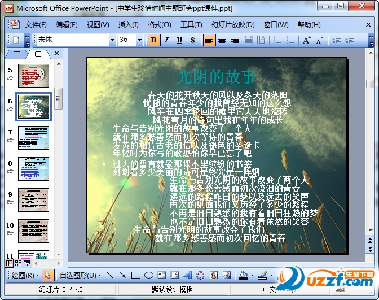Select slide 9 thumbnail
Viewport: 379px width, 300px height.
click(x=34, y=200)
